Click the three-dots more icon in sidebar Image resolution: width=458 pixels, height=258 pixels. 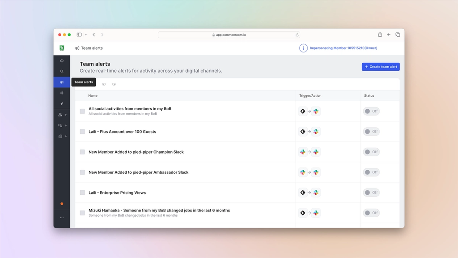click(62, 218)
